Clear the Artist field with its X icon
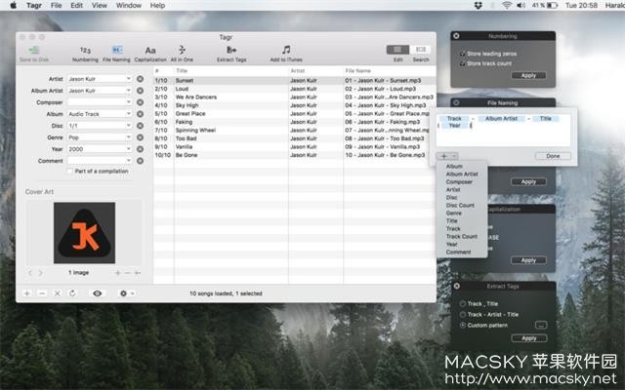 point(140,79)
